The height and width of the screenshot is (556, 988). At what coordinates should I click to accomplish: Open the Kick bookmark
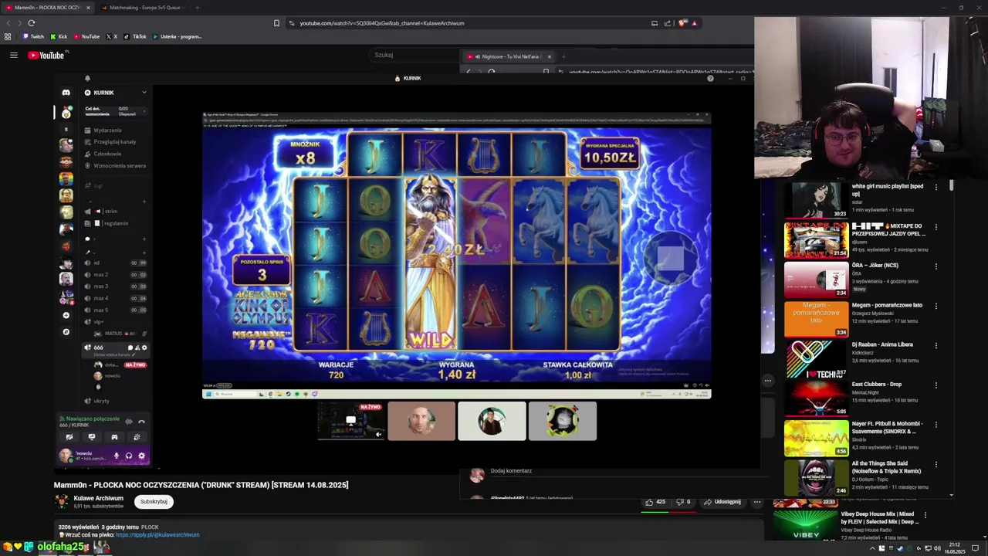pyautogui.click(x=59, y=36)
